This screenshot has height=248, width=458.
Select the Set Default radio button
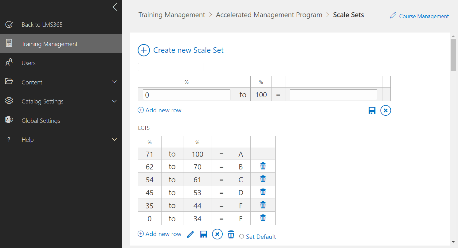pos(241,236)
